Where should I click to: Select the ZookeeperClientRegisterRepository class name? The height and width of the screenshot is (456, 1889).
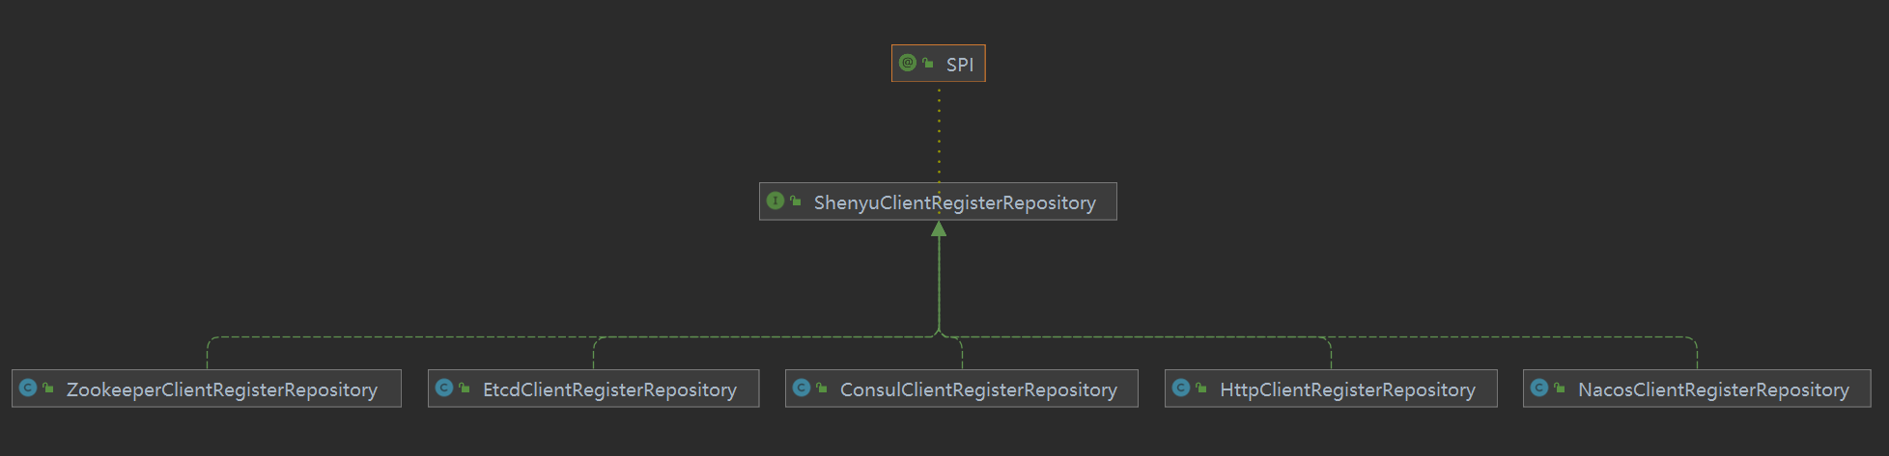tap(221, 389)
